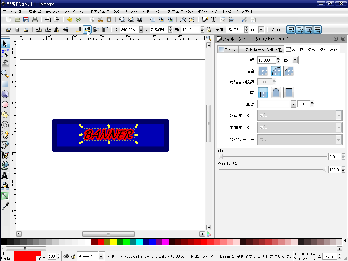Image resolution: width=348 pixels, height=261 pixels.
Task: Toggle Affect pattern transformation
Action: [318, 30]
